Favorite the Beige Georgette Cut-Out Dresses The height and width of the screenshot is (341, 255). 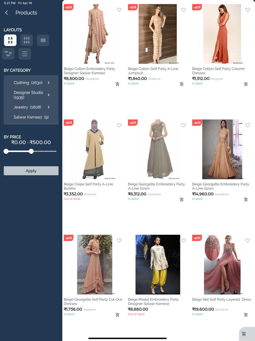pyautogui.click(x=119, y=241)
